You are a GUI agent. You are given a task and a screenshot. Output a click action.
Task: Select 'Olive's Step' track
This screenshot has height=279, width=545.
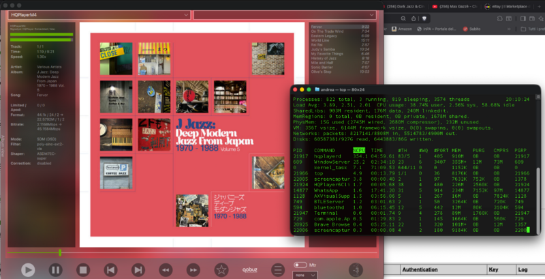(x=340, y=72)
